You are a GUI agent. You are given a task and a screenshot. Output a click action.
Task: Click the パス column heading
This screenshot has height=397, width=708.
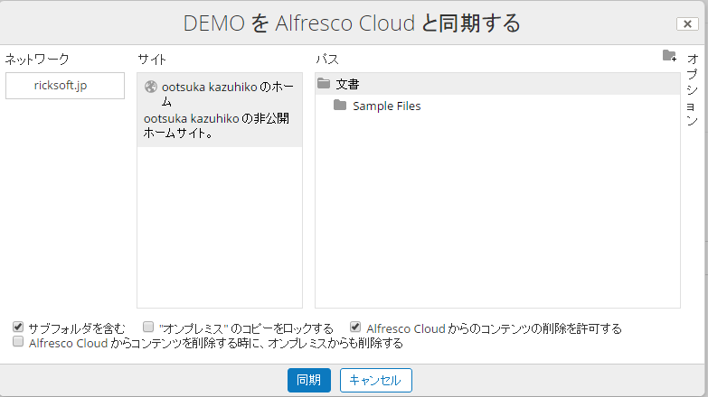click(x=327, y=59)
